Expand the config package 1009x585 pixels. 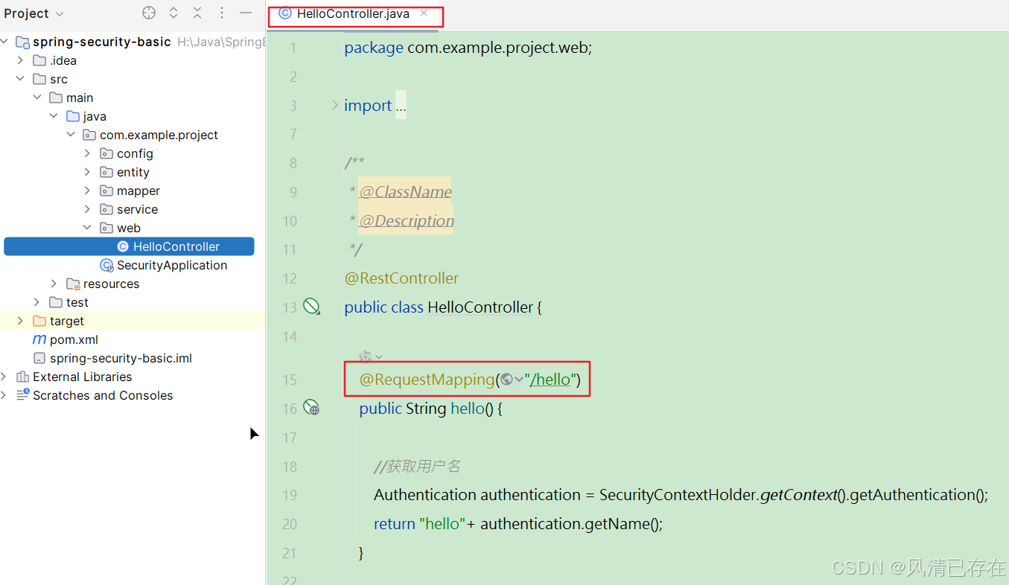click(87, 153)
